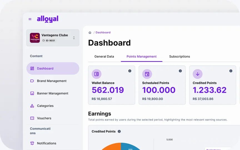Show info for Wallet Balance card
This screenshot has width=240, height=150.
pyautogui.click(x=130, y=71)
